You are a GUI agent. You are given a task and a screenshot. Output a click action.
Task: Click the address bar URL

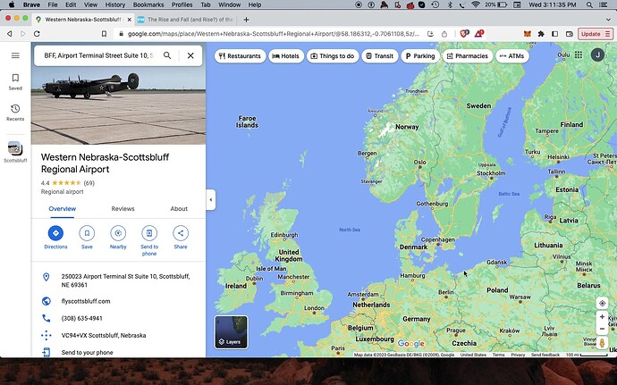coord(273,34)
